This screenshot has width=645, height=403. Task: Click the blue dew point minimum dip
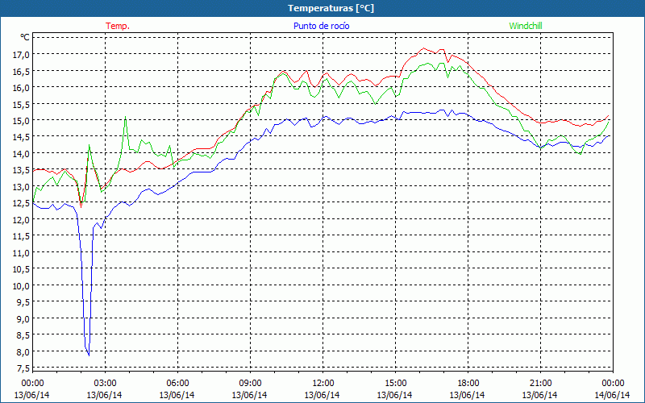[x=89, y=355]
